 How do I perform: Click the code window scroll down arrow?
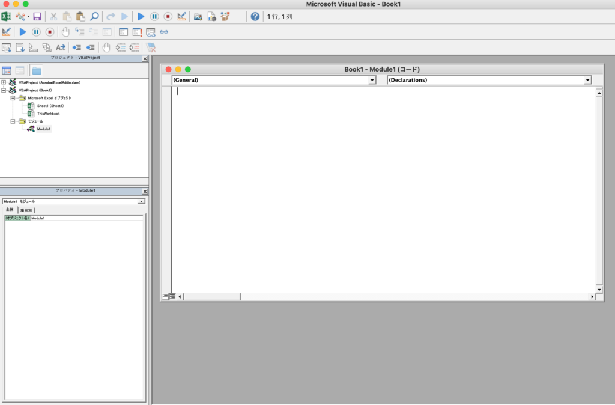pyautogui.click(x=599, y=290)
